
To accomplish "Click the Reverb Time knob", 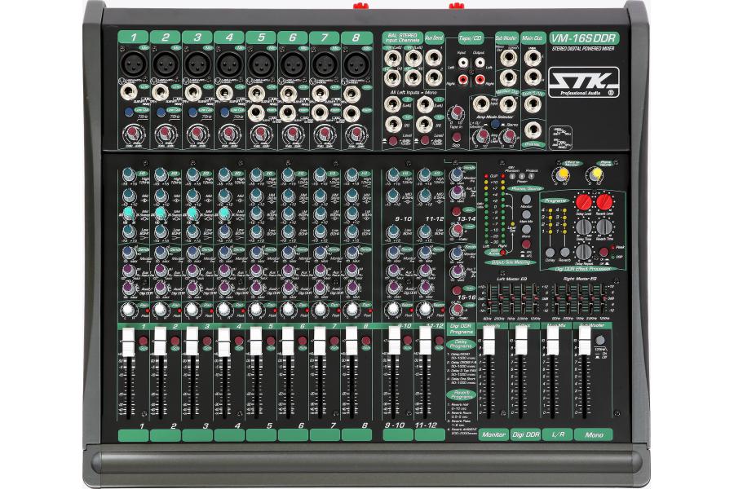I will click(x=604, y=228).
